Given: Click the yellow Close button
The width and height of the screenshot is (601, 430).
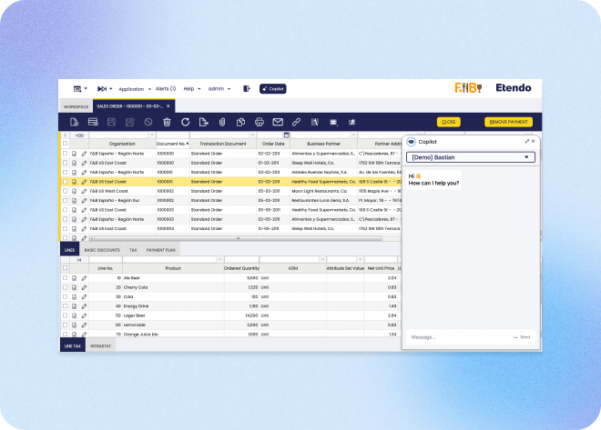Looking at the screenshot, I should click(x=449, y=122).
